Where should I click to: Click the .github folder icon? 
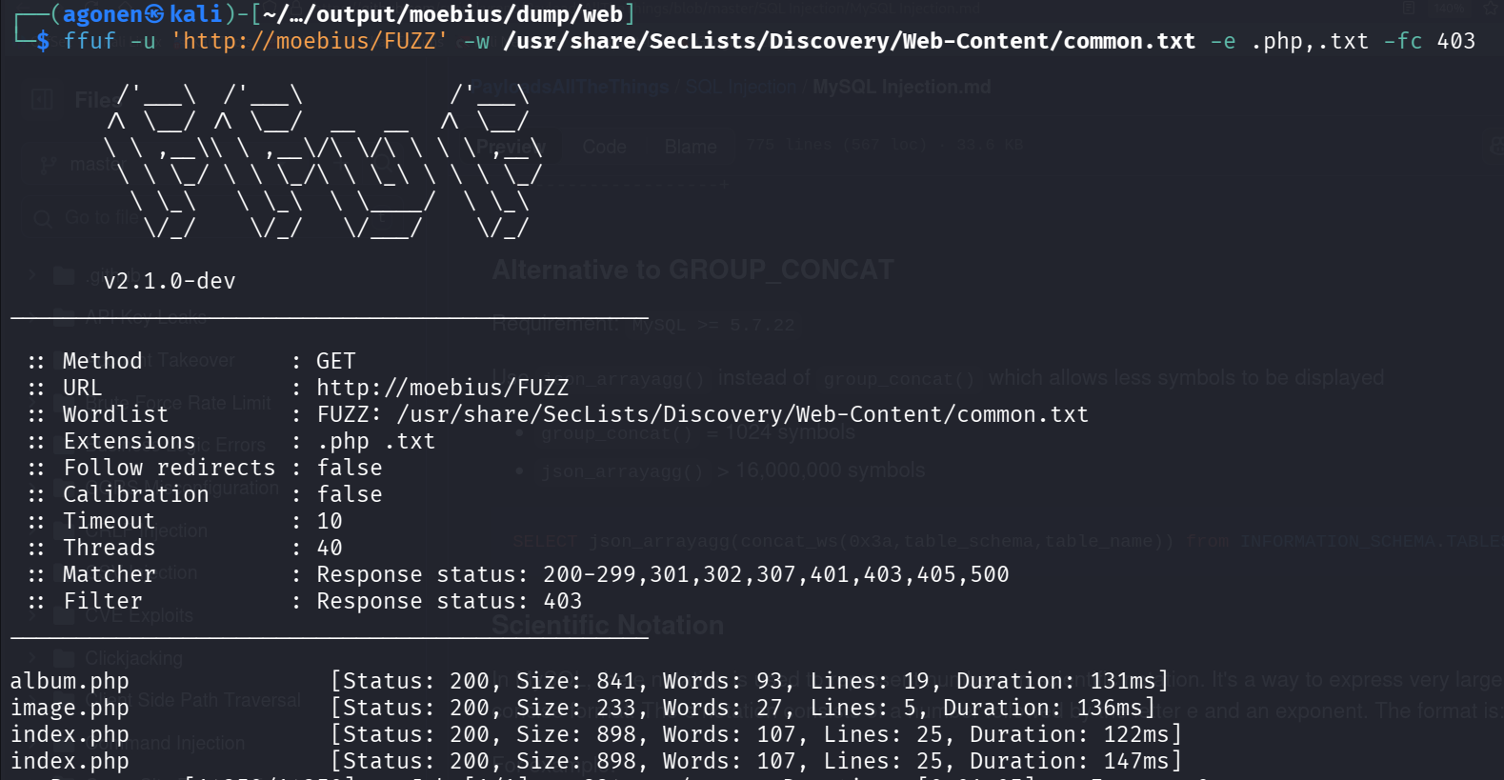click(65, 276)
